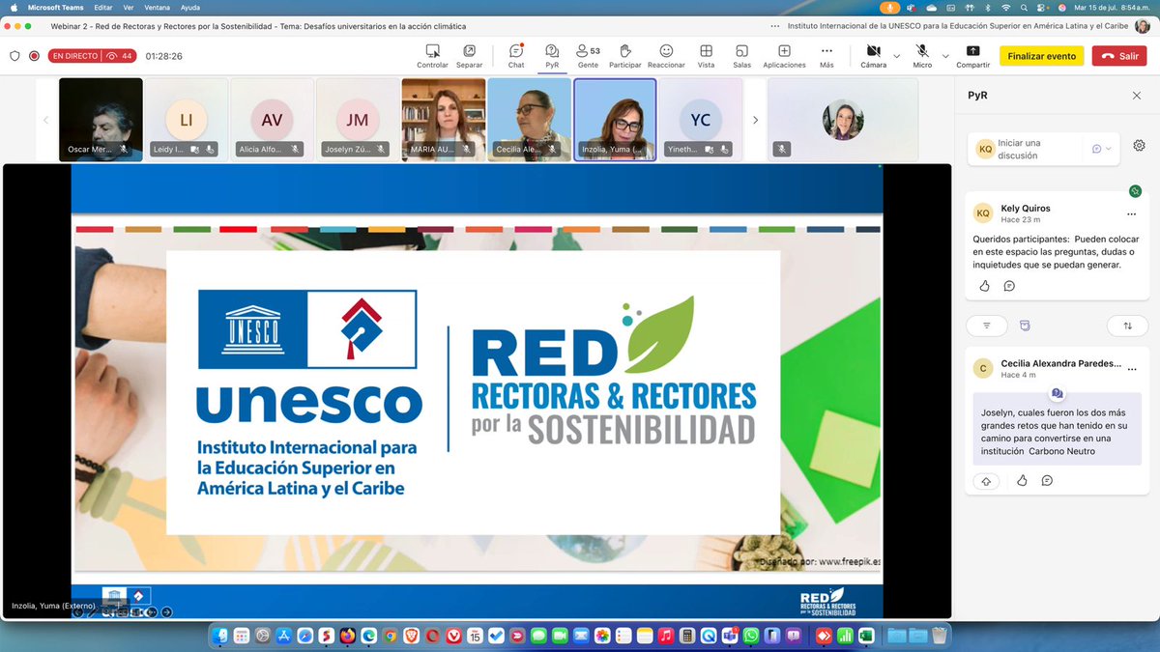
Task: Open the Ayuda menu
Action: [x=190, y=7]
